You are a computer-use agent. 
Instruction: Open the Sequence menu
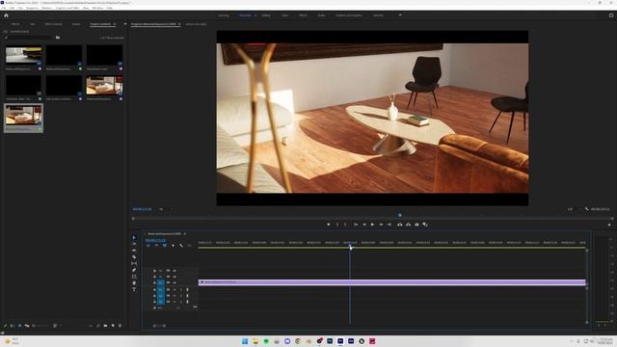click(x=32, y=8)
